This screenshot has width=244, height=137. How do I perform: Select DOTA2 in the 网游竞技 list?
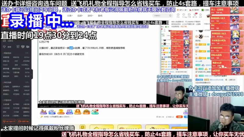click(27, 57)
